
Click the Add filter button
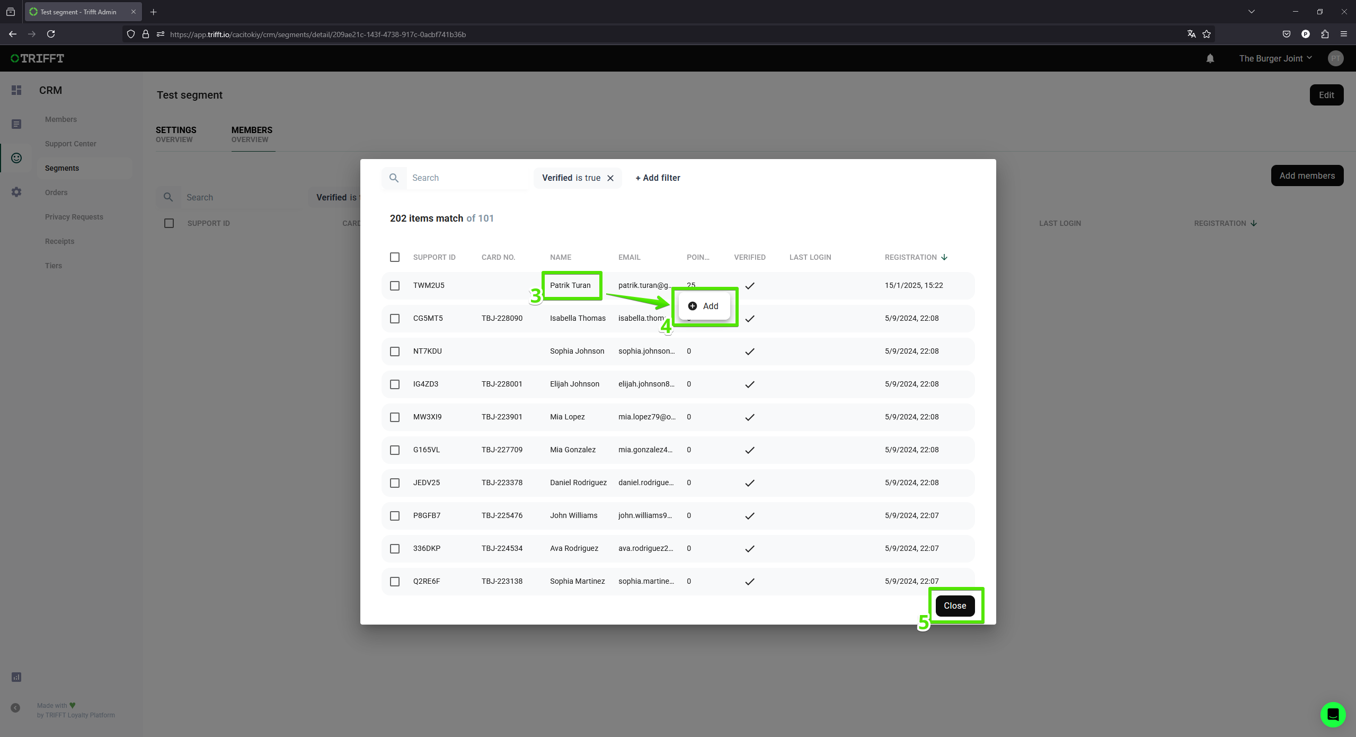coord(658,177)
